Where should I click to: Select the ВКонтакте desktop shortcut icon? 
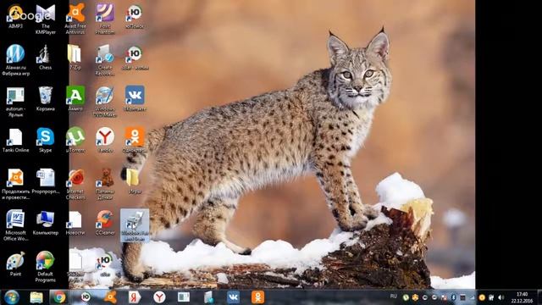[135, 99]
